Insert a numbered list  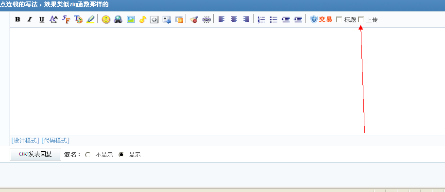click(x=261, y=19)
